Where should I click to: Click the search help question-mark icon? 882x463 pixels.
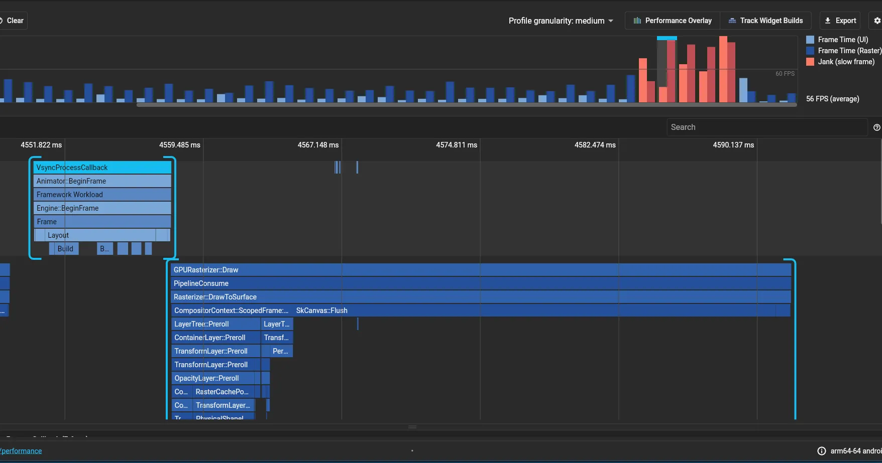click(x=877, y=127)
